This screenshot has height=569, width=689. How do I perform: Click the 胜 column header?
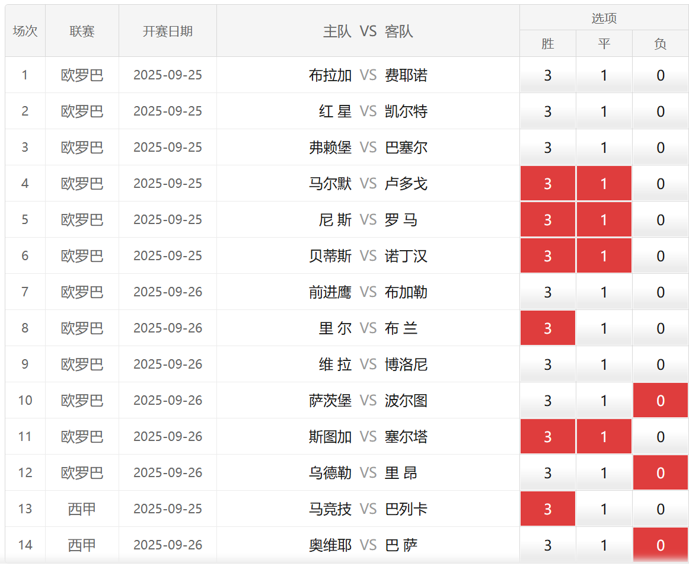pyautogui.click(x=547, y=44)
